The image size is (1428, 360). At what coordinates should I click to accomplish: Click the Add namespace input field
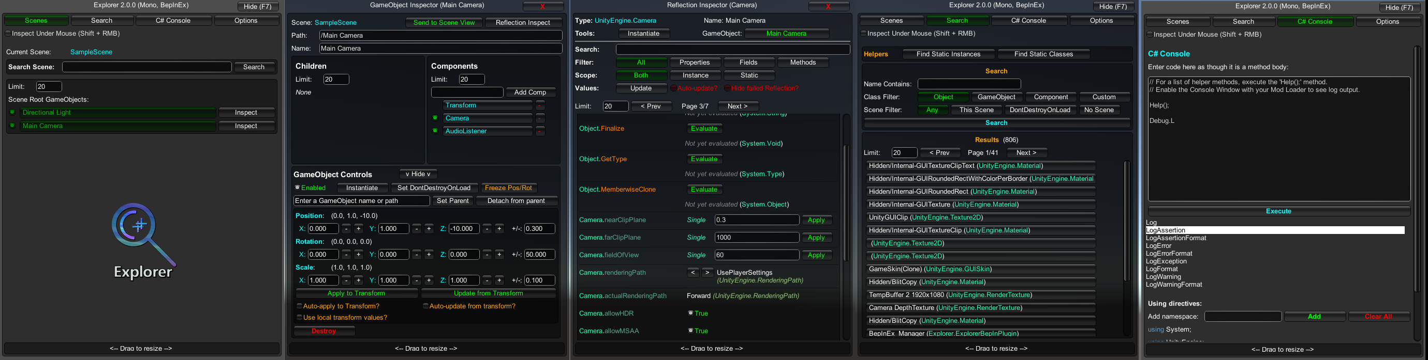tap(1243, 316)
